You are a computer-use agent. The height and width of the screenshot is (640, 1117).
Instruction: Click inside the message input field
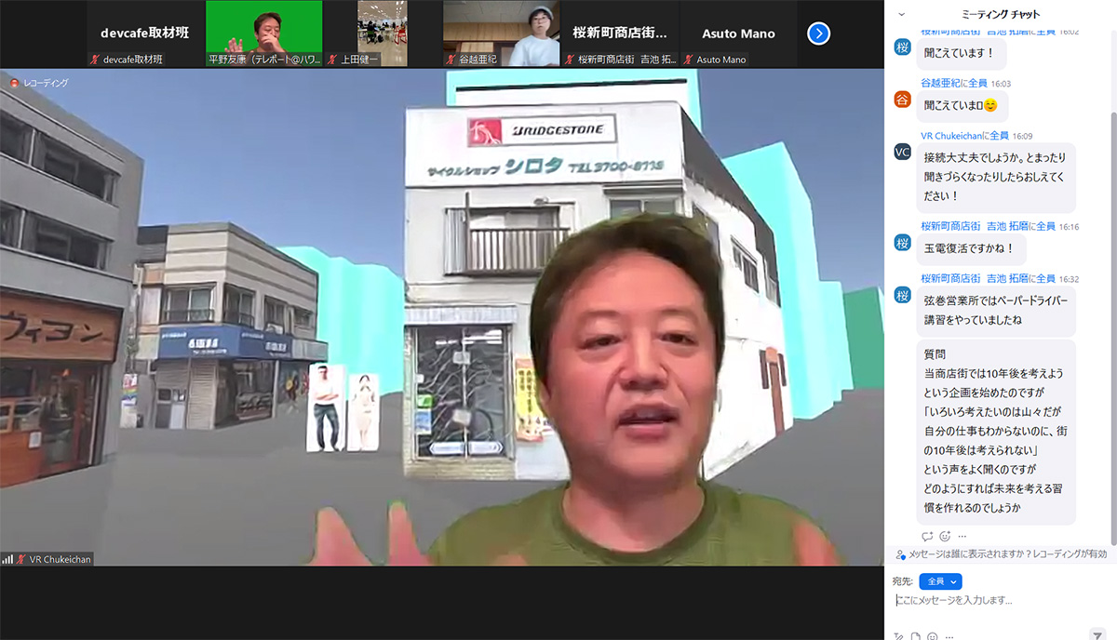coord(996,601)
